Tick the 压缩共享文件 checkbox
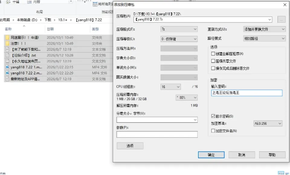 tap(213, 61)
